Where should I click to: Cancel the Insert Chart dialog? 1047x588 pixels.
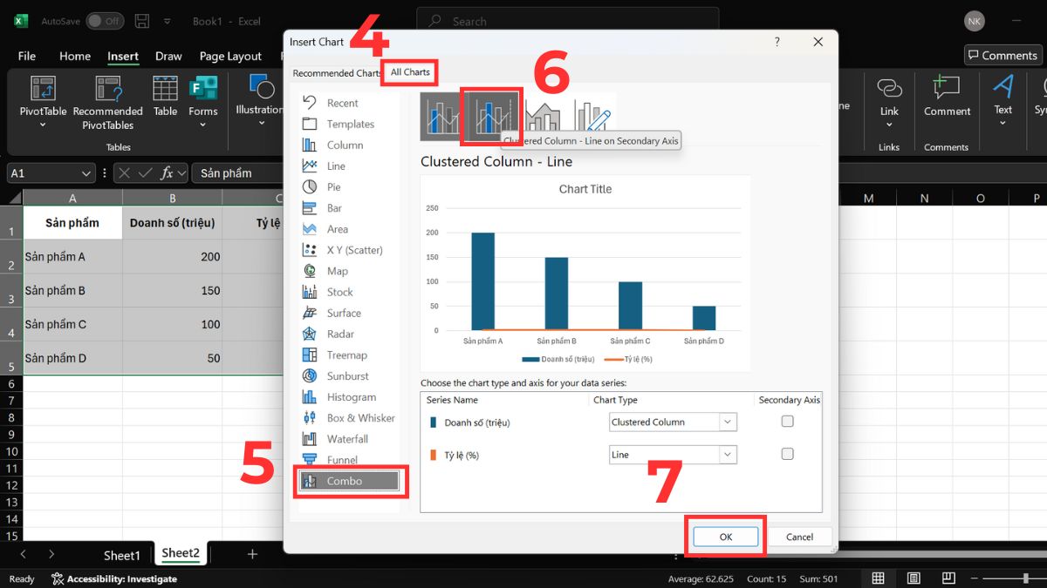(799, 537)
